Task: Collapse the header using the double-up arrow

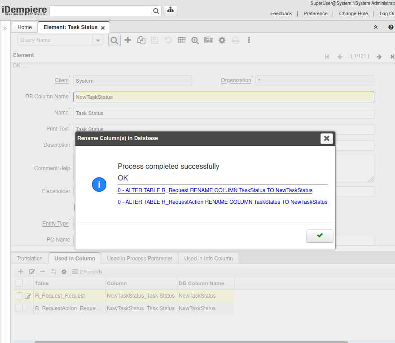Action: 376,27
